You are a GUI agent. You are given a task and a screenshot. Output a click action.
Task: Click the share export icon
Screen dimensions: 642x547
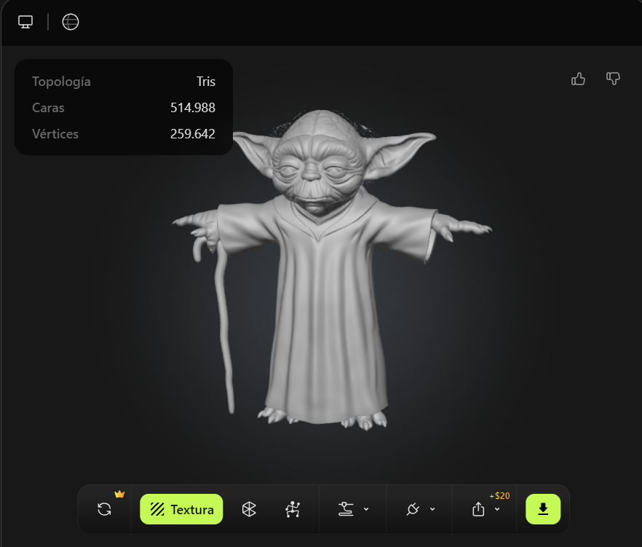coord(478,509)
